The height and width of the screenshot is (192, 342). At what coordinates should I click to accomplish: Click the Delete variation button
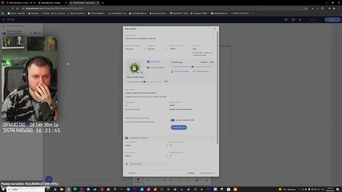coord(132,173)
